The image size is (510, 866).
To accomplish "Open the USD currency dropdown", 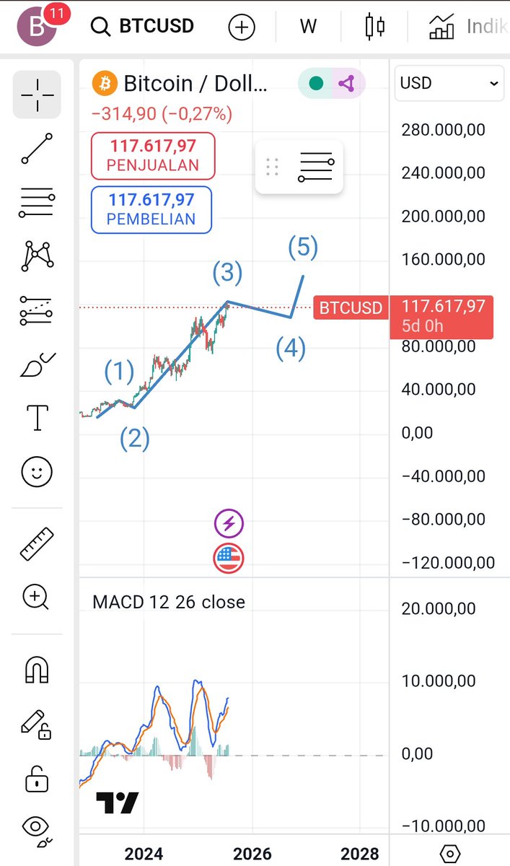I will click(449, 83).
